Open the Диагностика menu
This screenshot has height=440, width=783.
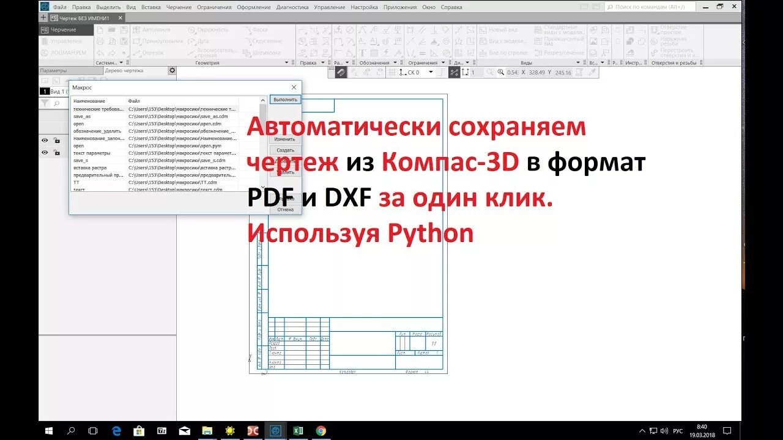(x=292, y=7)
